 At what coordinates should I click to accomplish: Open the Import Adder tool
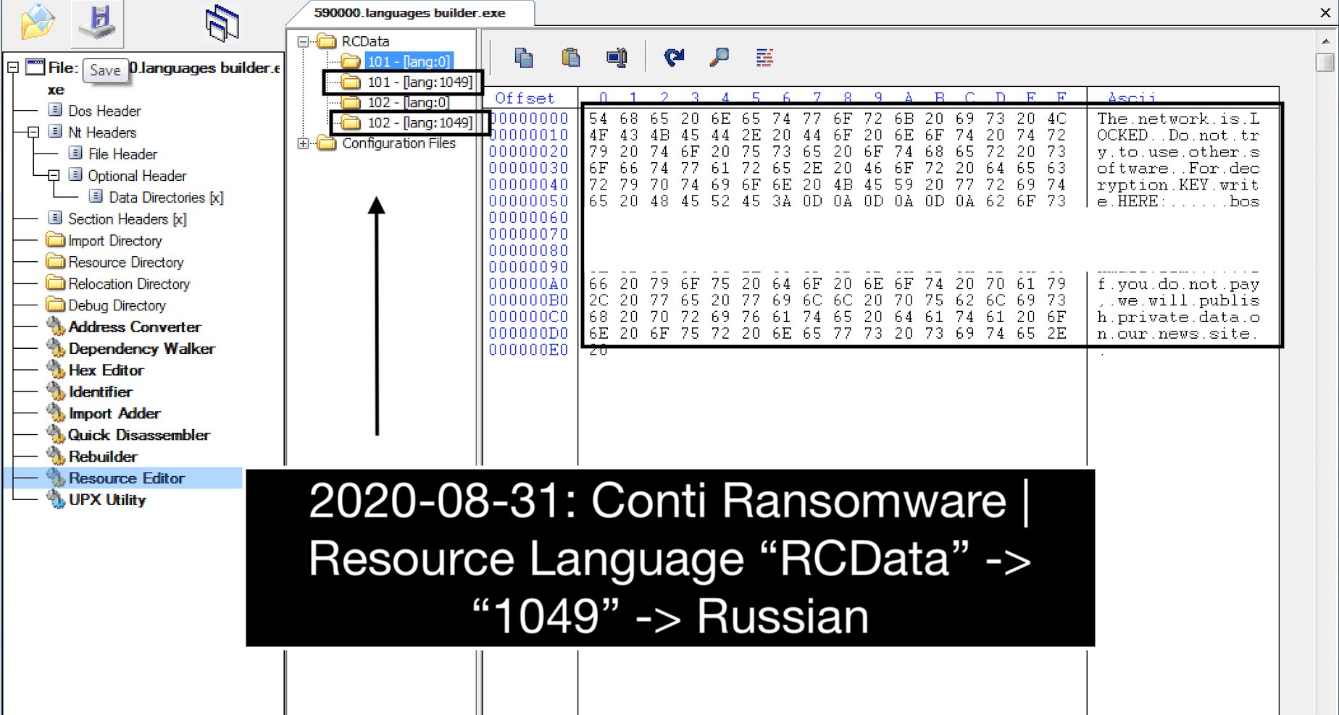(114, 414)
